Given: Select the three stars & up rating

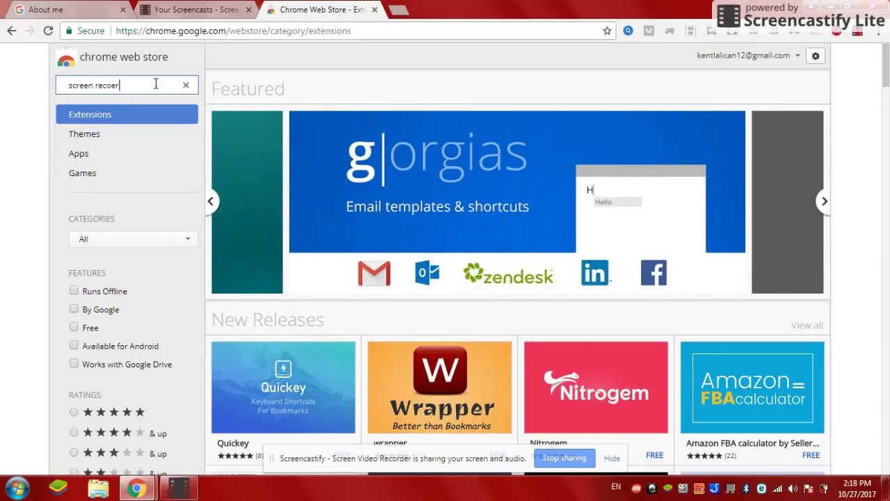Looking at the screenshot, I should point(74,452).
